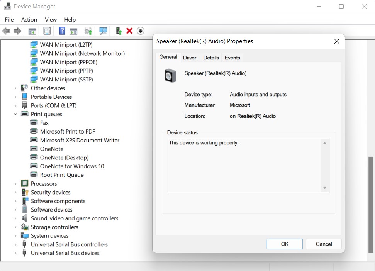Collapse the Print queues tree node
This screenshot has width=375, height=271.
click(x=15, y=114)
